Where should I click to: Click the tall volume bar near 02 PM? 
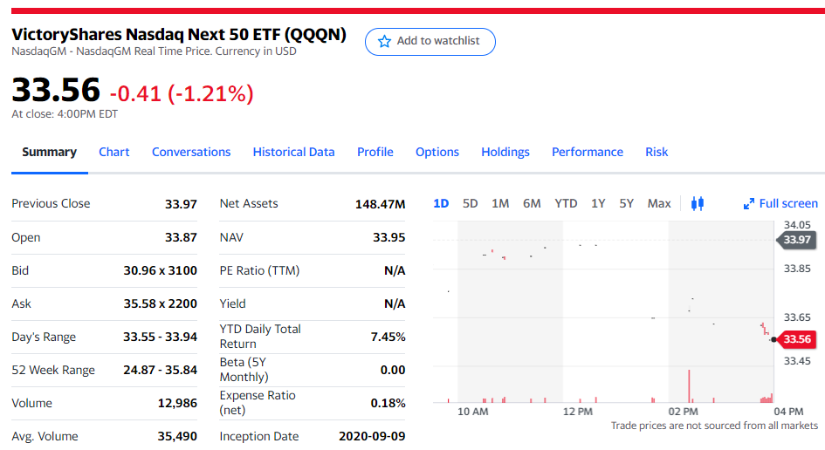tap(689, 386)
